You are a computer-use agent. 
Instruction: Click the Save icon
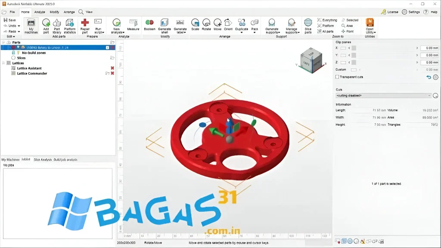click(5, 20)
